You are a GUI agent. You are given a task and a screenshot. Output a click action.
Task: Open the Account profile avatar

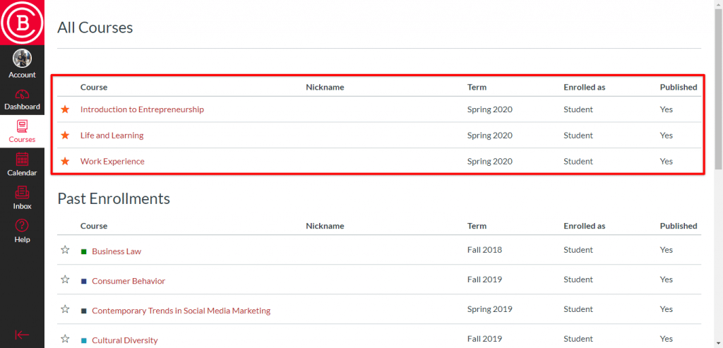tap(22, 59)
